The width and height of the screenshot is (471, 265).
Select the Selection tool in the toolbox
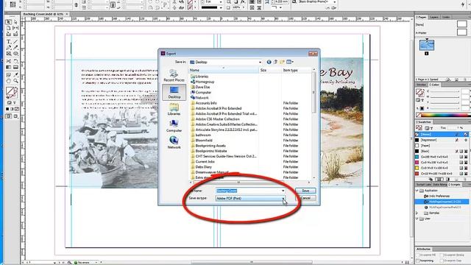(x=8, y=22)
